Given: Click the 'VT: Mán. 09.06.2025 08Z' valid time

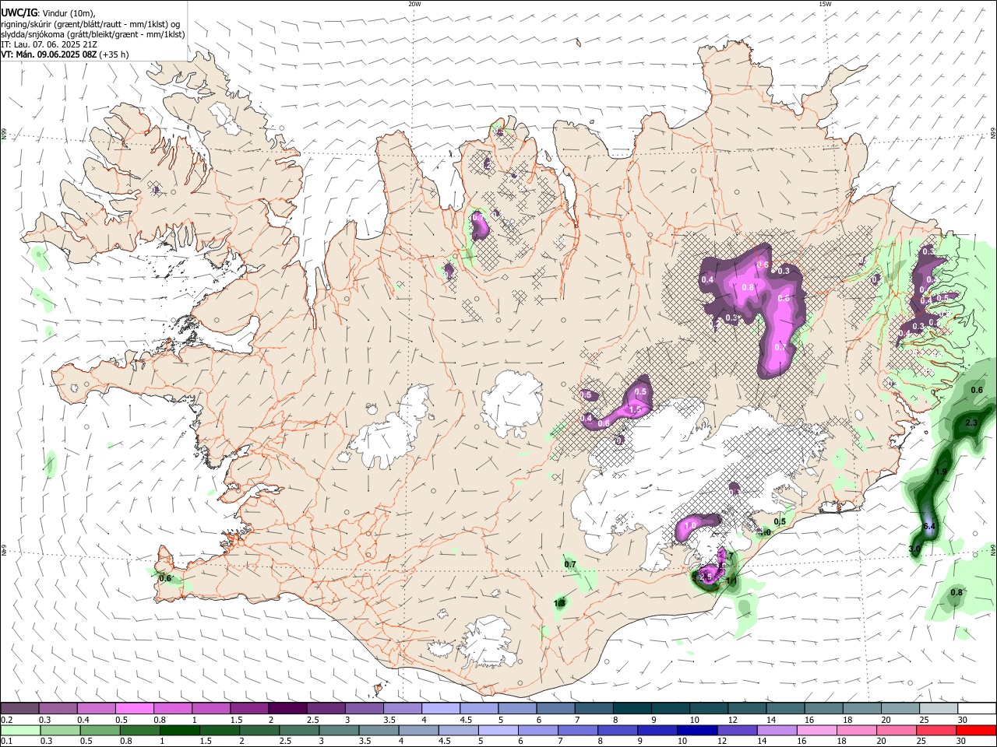Looking at the screenshot, I should pos(48,54).
